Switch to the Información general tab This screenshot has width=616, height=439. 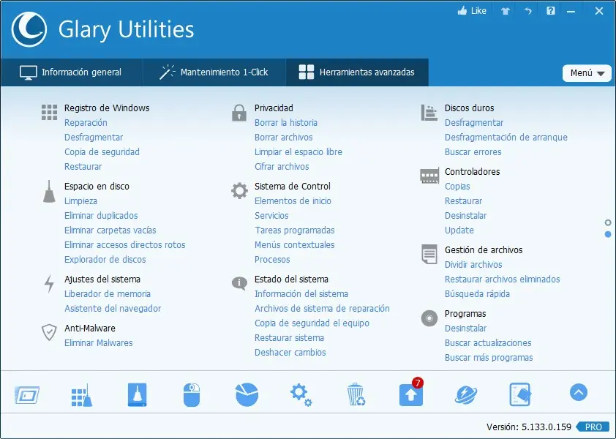(71, 72)
